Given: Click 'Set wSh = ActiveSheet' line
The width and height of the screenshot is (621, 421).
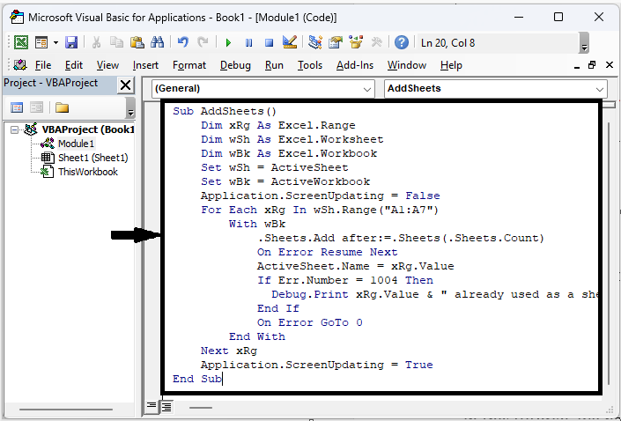Looking at the screenshot, I should point(275,167).
